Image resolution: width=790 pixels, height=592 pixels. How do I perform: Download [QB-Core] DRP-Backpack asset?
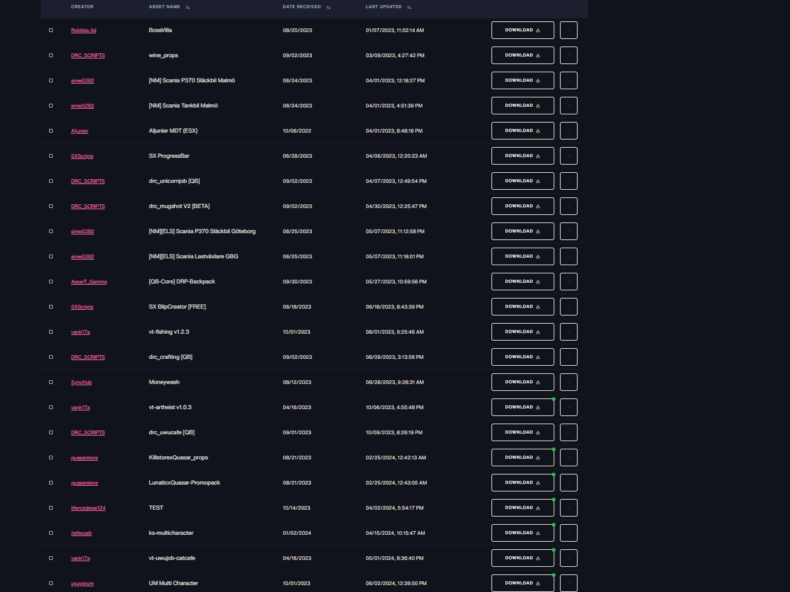click(x=522, y=282)
